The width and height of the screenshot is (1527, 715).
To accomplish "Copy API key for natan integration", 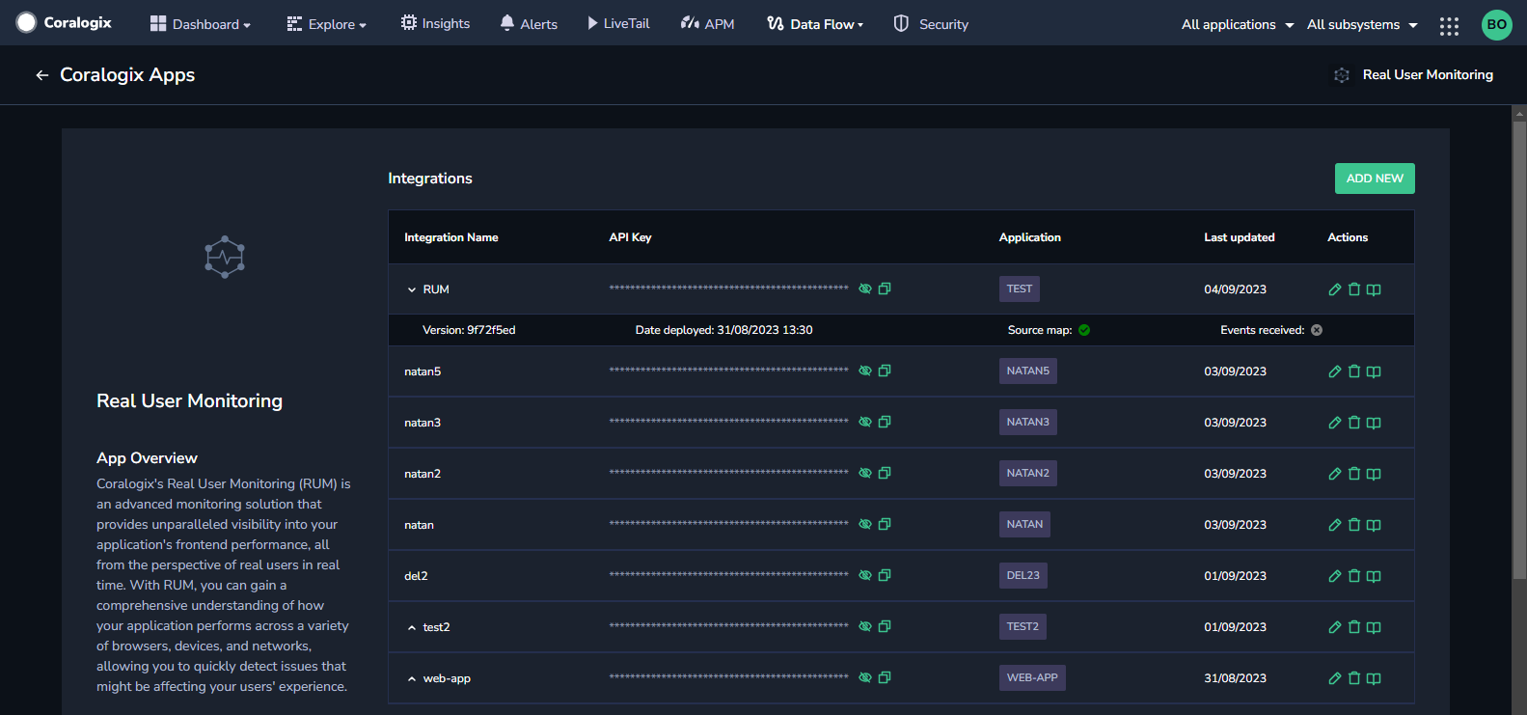I will pos(885,524).
